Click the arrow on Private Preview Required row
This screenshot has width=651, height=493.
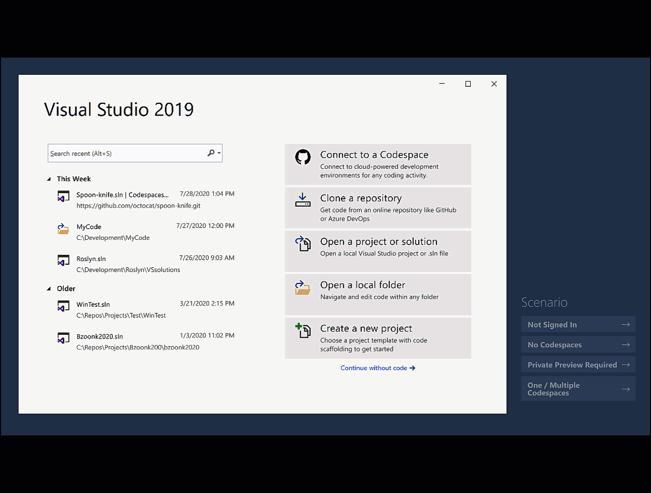(x=626, y=365)
